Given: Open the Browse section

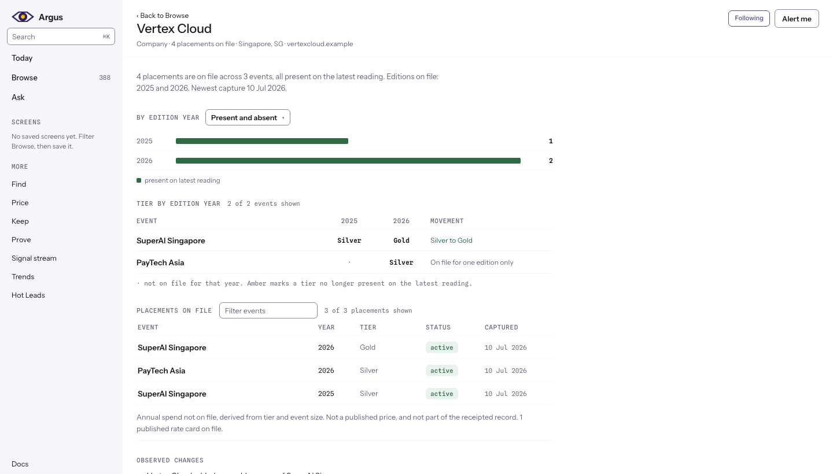Looking at the screenshot, I should 24,77.
